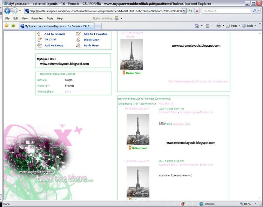Screen dimensions: 263x207
Task: Open a new blank tab
Action: [98, 26]
